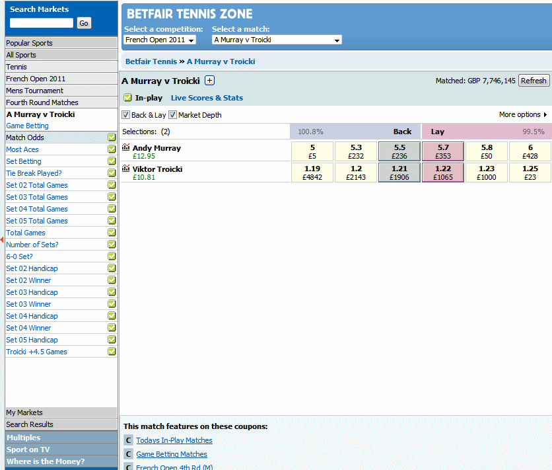The image size is (552, 470).
Task: Select the 5.3 back price for Murray
Action: (356, 151)
